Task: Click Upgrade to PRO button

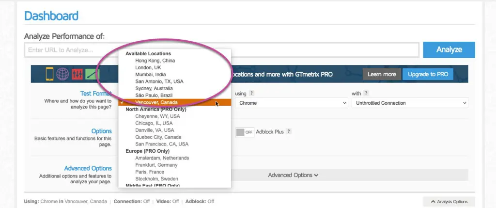Action: pos(428,74)
